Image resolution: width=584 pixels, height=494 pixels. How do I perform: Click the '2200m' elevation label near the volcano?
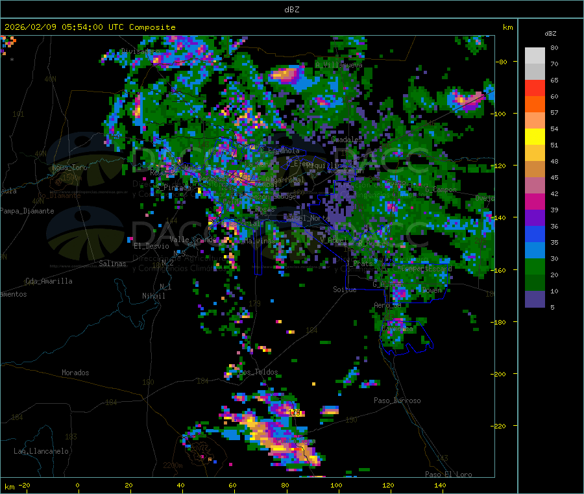[173, 465]
